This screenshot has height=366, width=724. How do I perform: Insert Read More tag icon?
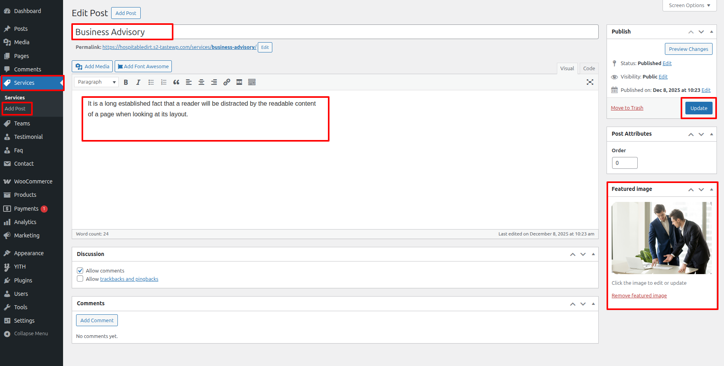239,82
